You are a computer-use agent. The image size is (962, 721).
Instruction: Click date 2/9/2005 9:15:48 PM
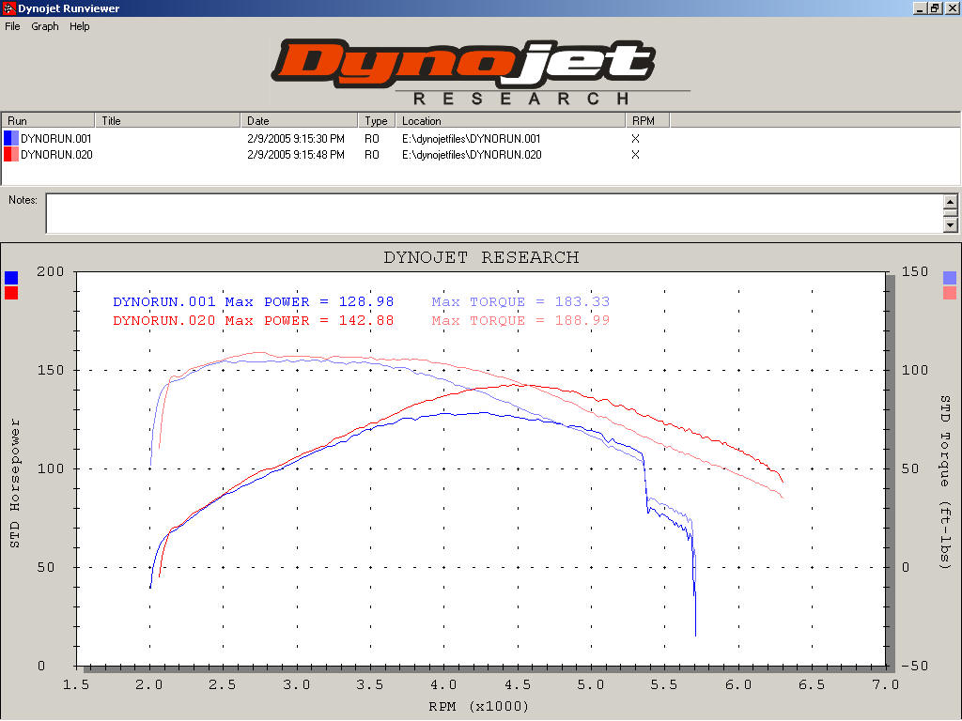coord(296,155)
